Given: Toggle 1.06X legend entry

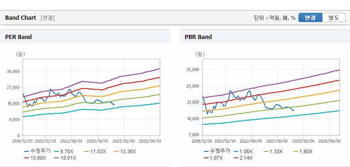Looking at the screenshot, I should click(243, 152).
